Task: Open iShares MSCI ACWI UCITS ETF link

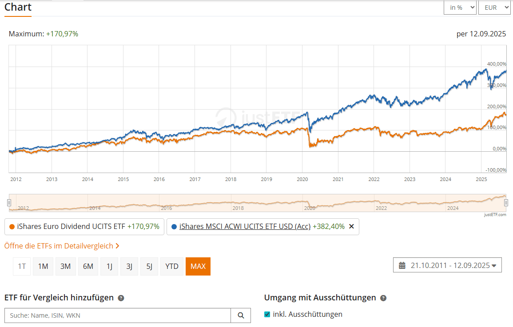Action: [x=245, y=226]
